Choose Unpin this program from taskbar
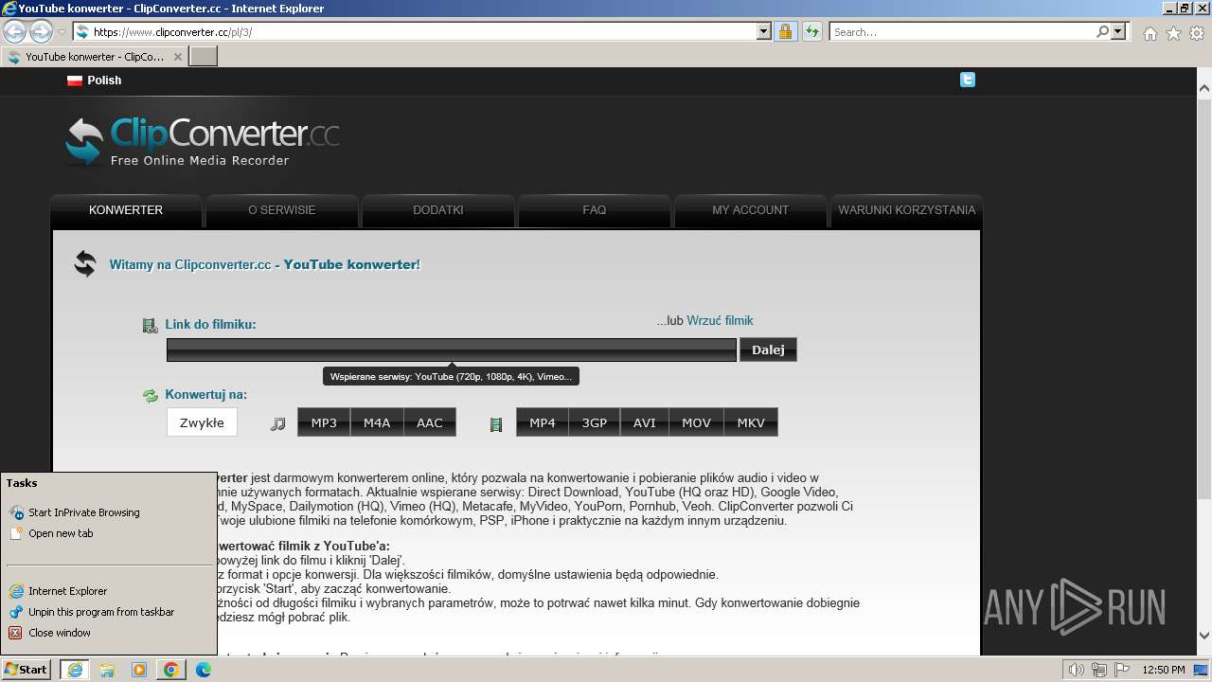The width and height of the screenshot is (1212, 682). tap(109, 612)
